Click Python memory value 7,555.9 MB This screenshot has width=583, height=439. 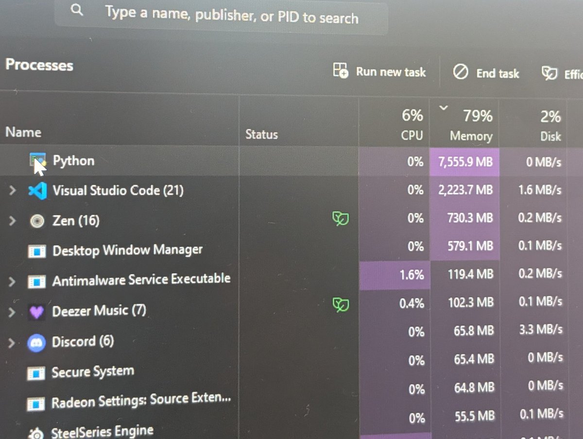click(465, 162)
